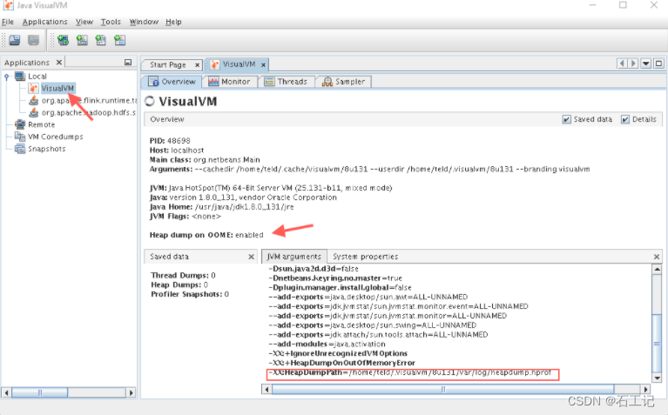Click Add VM Coredump toolbar icon
Viewport: 668px width, 415px height.
click(x=101, y=40)
